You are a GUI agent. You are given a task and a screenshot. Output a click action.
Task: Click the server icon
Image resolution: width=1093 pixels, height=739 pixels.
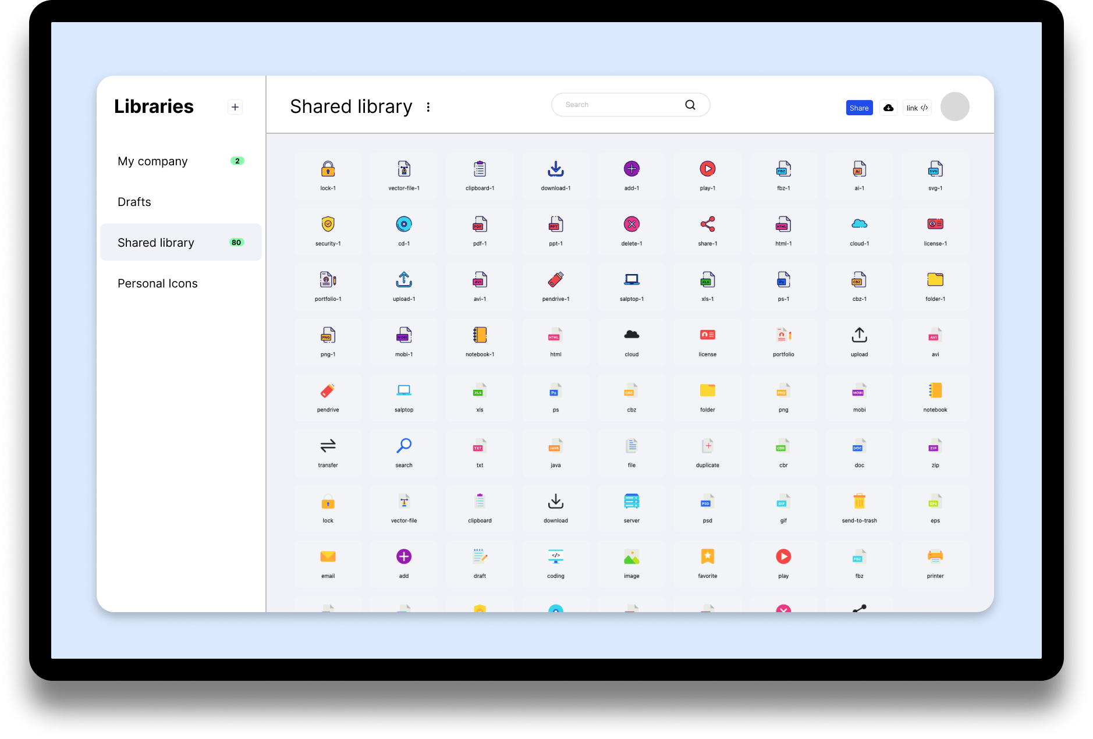[631, 502]
